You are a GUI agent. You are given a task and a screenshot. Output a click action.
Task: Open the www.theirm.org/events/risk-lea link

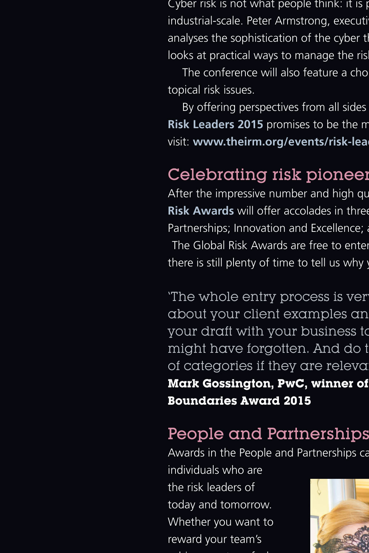point(281,142)
